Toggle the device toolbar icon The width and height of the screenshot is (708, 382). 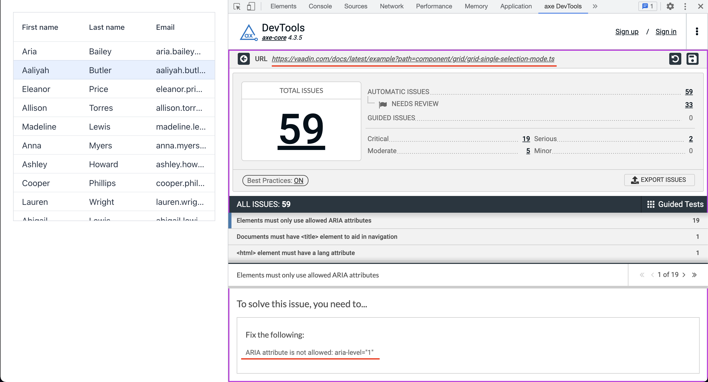click(251, 6)
